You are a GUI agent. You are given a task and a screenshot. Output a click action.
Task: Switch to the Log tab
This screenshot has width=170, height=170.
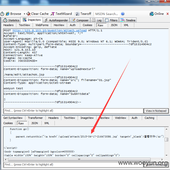pos(97,20)
